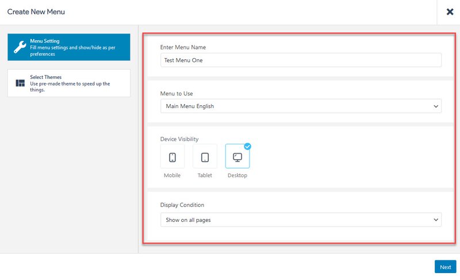Screen dimensions: 460x280
Task: Toggle Mobile device visibility
Action: (x=172, y=156)
